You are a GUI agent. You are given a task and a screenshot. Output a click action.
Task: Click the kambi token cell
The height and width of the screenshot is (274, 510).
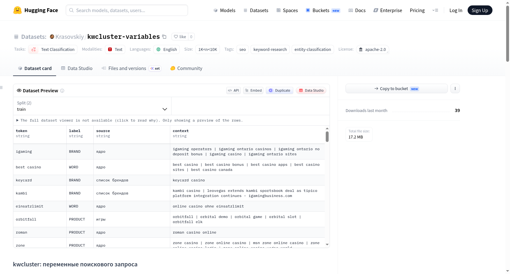point(40,193)
